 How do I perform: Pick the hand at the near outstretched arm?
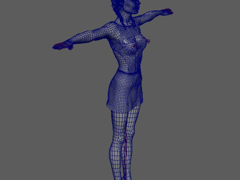tap(63, 46)
